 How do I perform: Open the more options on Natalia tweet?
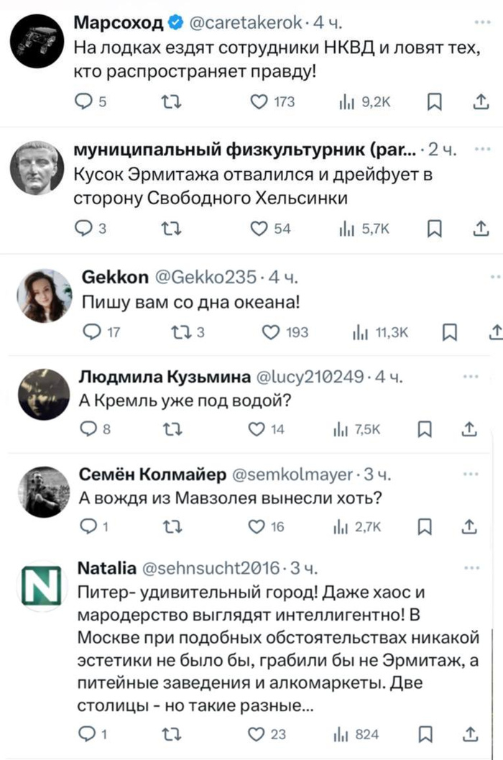[471, 567]
